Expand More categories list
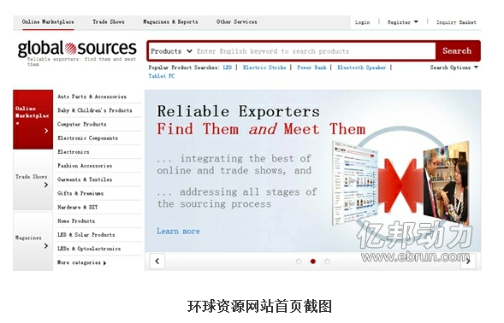Screen dimensions: 504x323 point(81,262)
